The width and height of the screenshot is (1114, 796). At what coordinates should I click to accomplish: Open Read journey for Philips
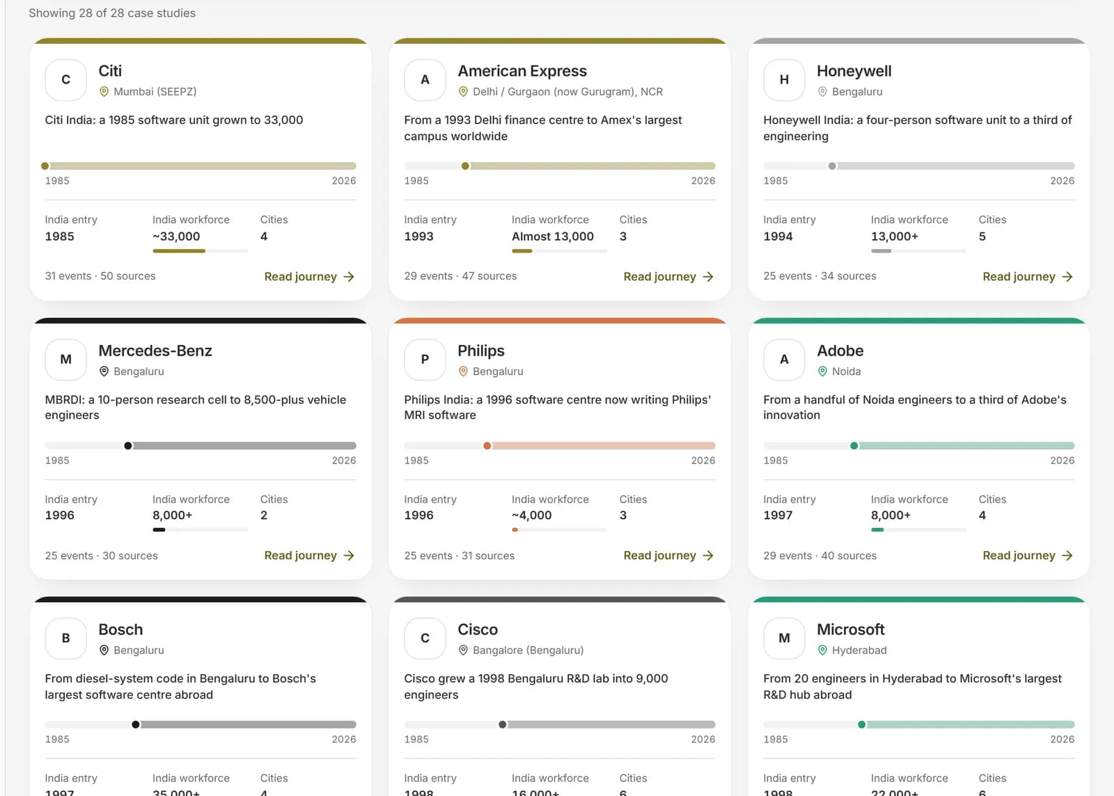pos(668,555)
